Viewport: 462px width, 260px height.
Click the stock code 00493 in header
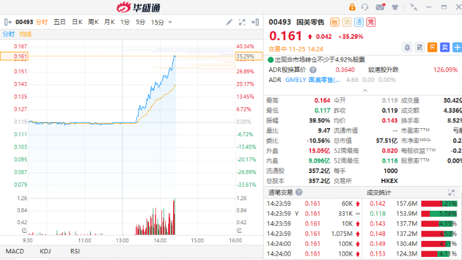pos(280,22)
